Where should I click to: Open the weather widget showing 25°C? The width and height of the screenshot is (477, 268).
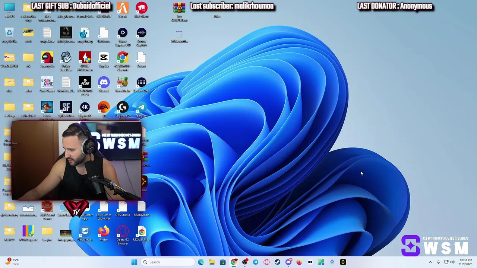[12, 262]
